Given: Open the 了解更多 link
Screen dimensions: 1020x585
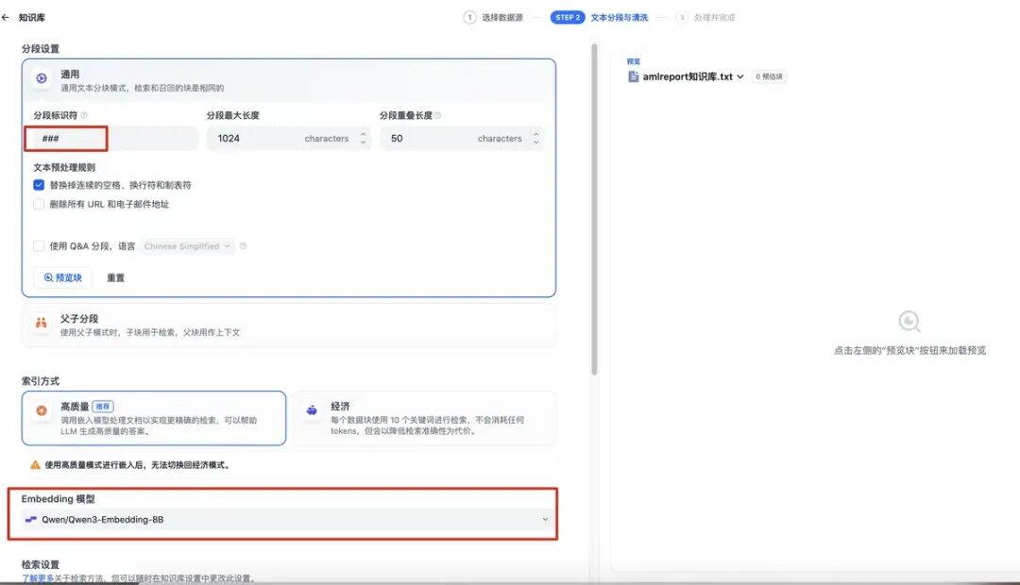Looking at the screenshot, I should point(37,577).
